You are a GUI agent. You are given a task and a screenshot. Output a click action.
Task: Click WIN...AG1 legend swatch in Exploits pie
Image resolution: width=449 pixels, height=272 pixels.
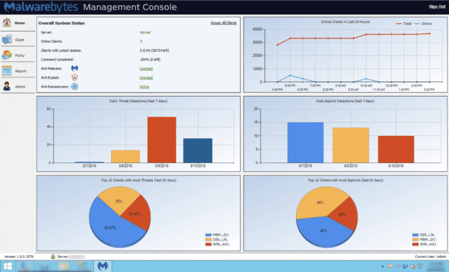click(x=415, y=244)
